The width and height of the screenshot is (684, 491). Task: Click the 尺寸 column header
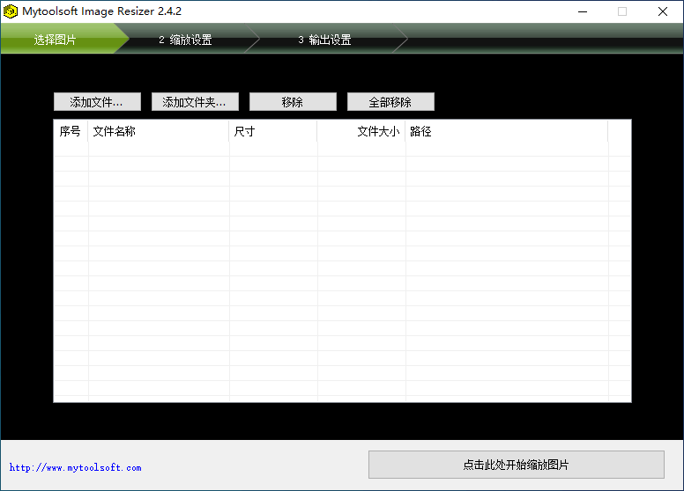point(273,132)
